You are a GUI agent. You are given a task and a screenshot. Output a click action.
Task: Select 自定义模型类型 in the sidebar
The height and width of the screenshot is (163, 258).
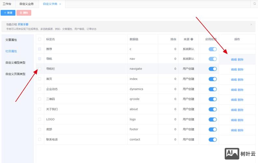[15, 63]
